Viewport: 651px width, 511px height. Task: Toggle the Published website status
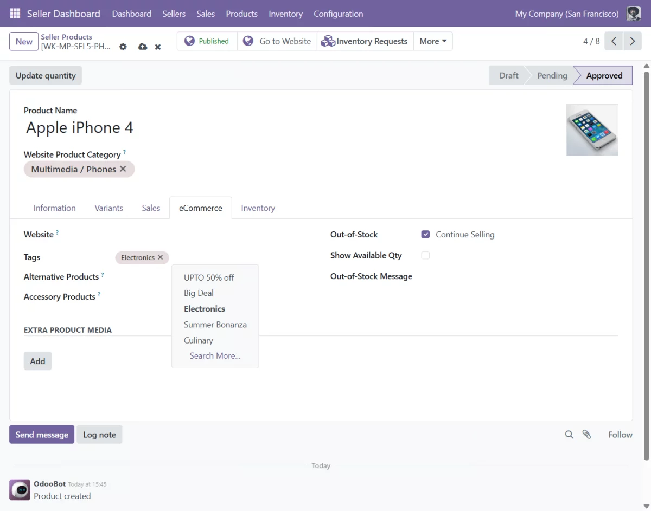tap(207, 41)
